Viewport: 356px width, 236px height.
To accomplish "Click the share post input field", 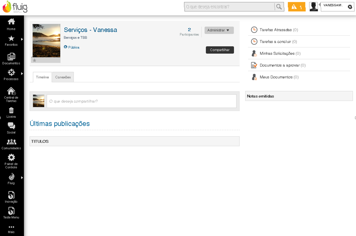I will click(141, 101).
